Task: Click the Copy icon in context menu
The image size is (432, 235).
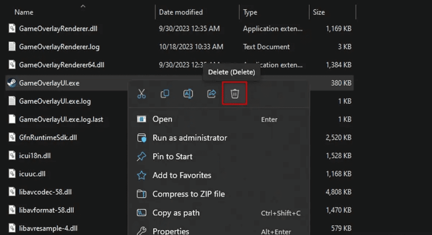Action: point(165,94)
